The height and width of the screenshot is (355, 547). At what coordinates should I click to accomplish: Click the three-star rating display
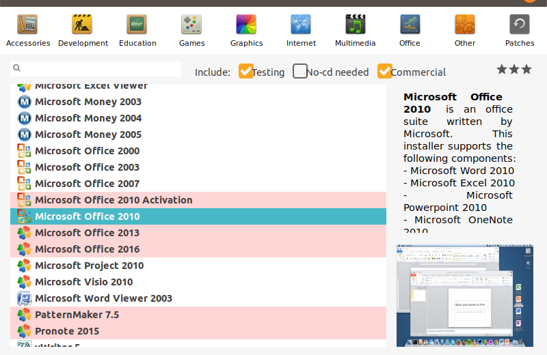(x=513, y=70)
